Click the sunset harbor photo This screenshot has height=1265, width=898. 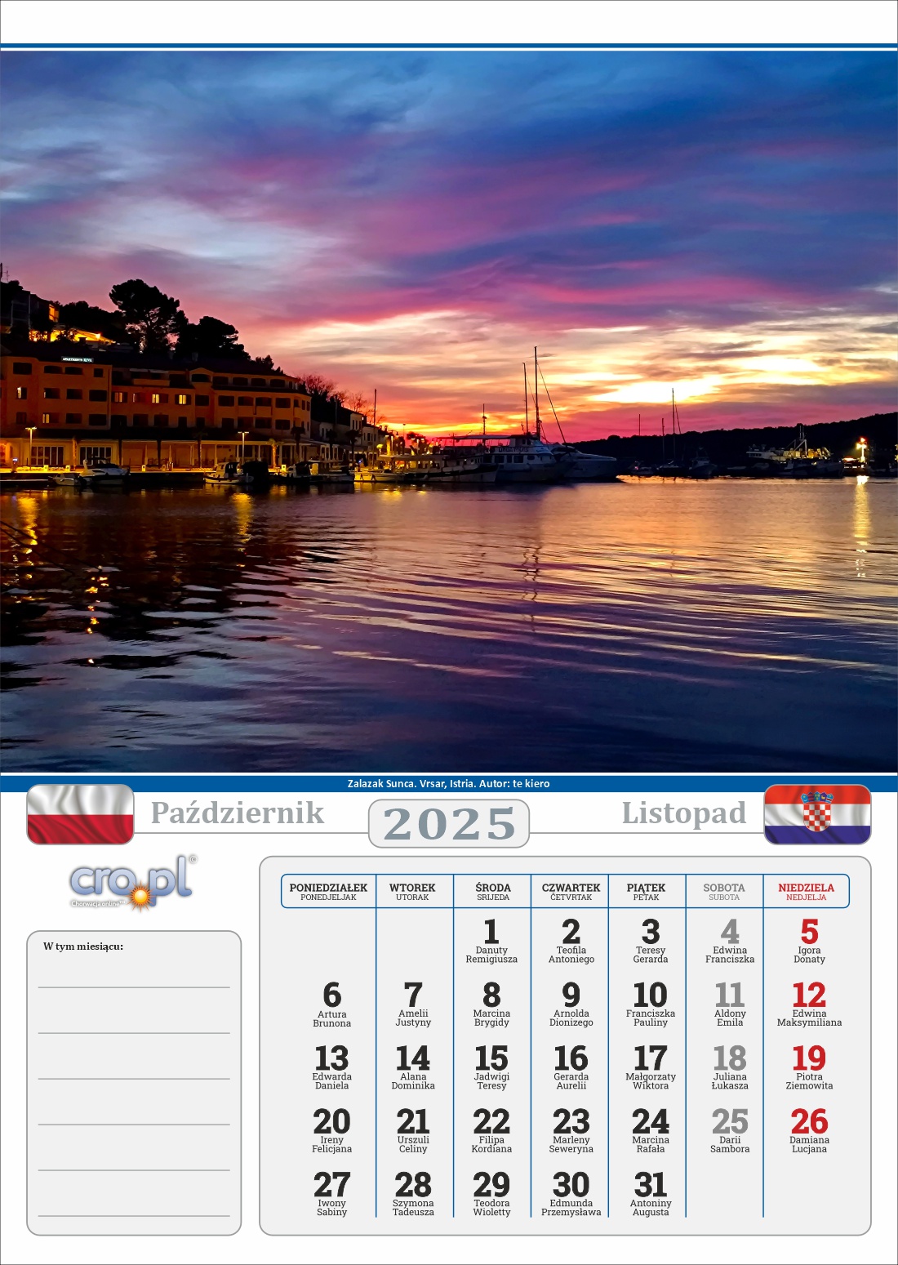point(449,408)
